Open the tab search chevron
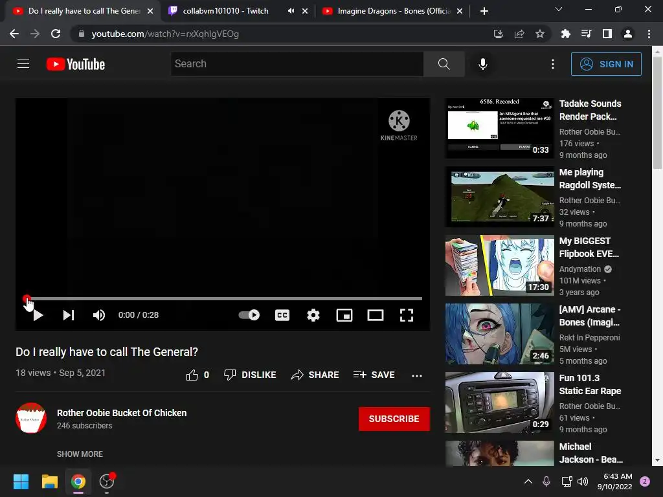This screenshot has width=663, height=497. 559,9
